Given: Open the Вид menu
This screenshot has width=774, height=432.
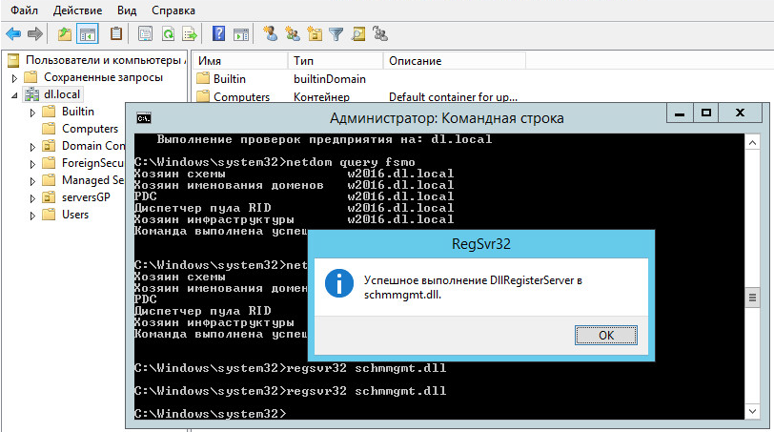Looking at the screenshot, I should (x=127, y=10).
